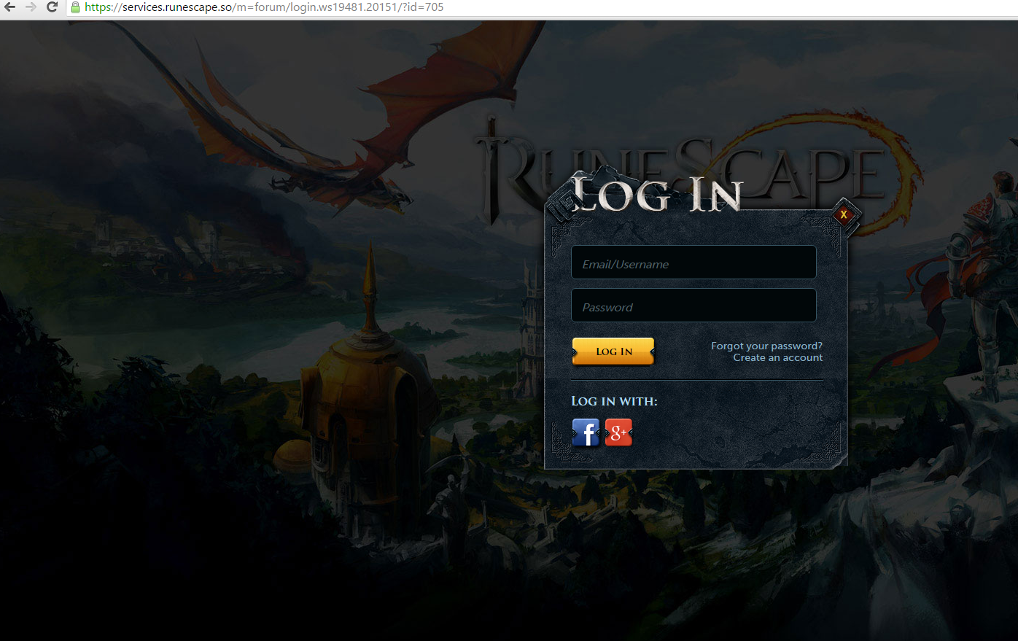View site security via the padlock icon
Image resolution: width=1018 pixels, height=641 pixels.
(75, 7)
